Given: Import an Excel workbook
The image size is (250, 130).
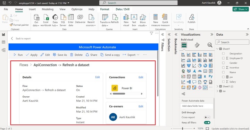Looking at the screenshot, I should 46,20.
